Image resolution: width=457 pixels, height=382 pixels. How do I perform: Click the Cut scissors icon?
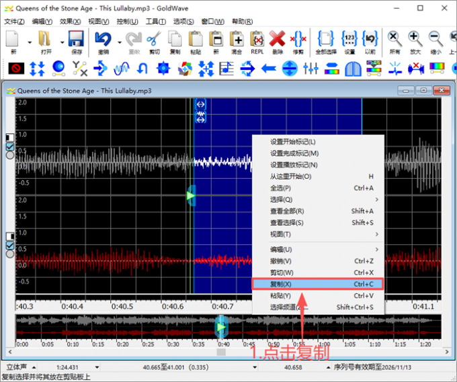pos(154,39)
